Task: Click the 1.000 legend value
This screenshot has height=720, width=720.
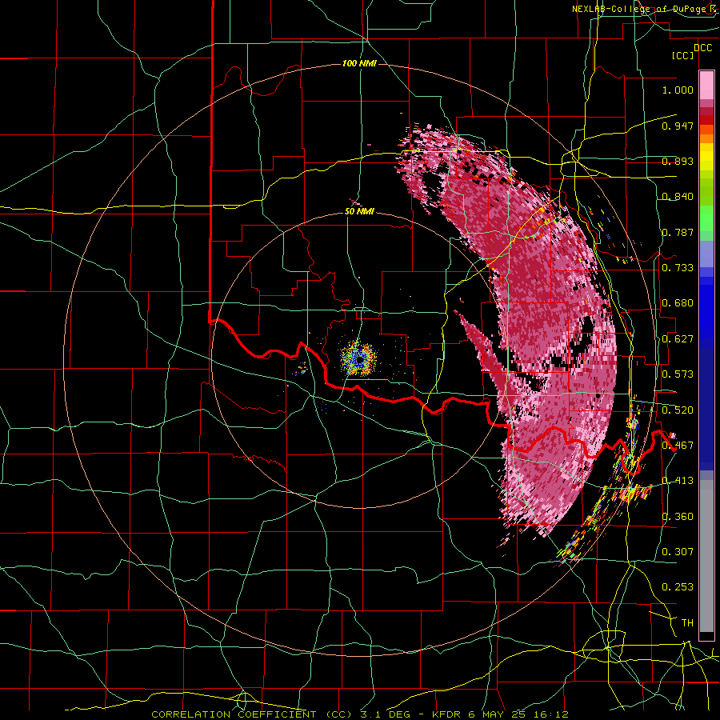Action: [678, 90]
